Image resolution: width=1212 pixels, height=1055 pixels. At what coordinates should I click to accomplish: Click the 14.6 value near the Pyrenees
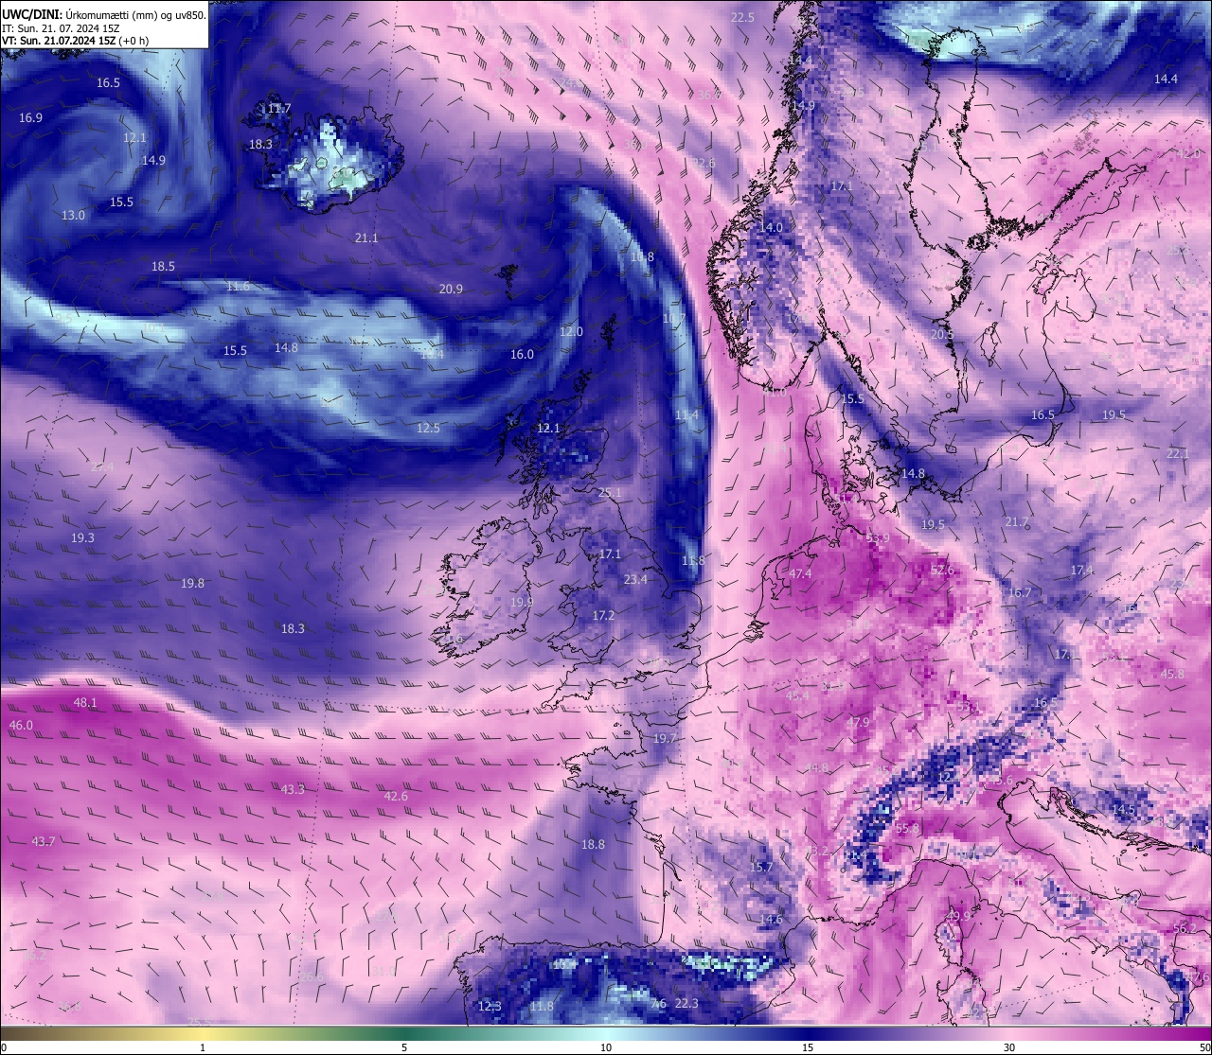pos(771,920)
